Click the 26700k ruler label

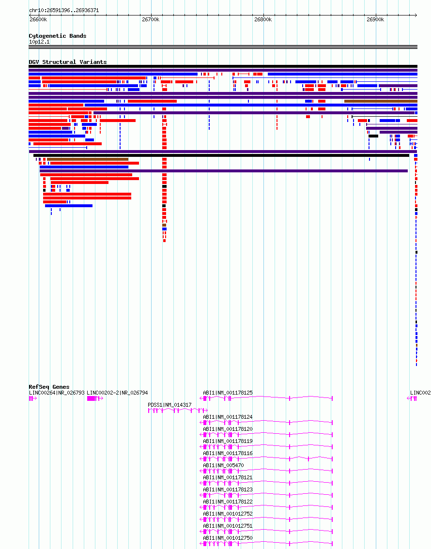click(151, 19)
